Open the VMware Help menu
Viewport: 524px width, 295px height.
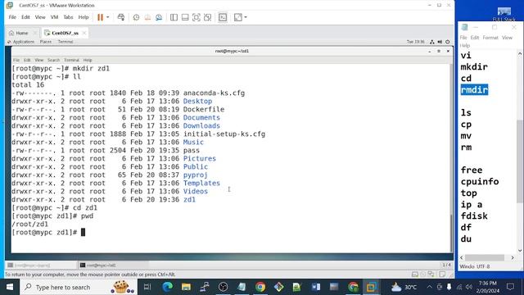[x=84, y=17]
